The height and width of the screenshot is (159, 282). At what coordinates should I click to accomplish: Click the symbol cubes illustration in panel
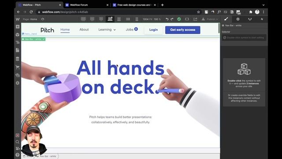(x=244, y=69)
